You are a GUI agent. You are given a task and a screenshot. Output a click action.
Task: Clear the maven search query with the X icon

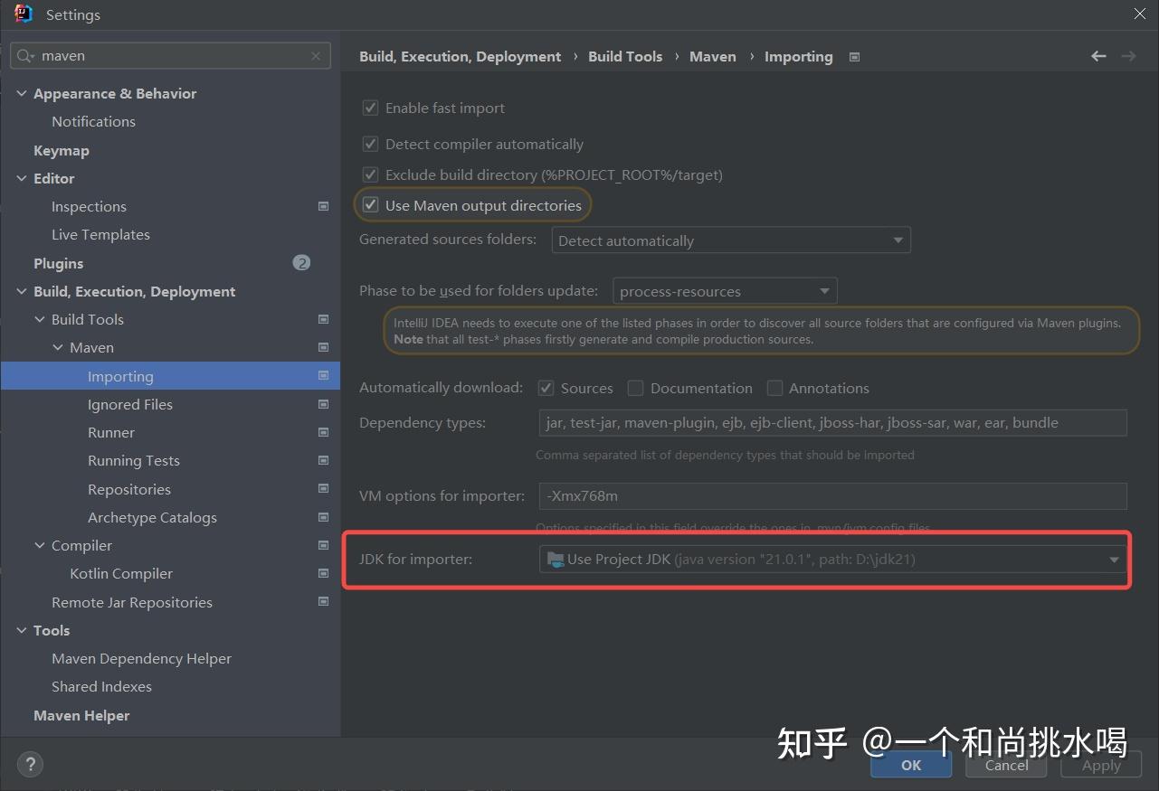point(316,56)
